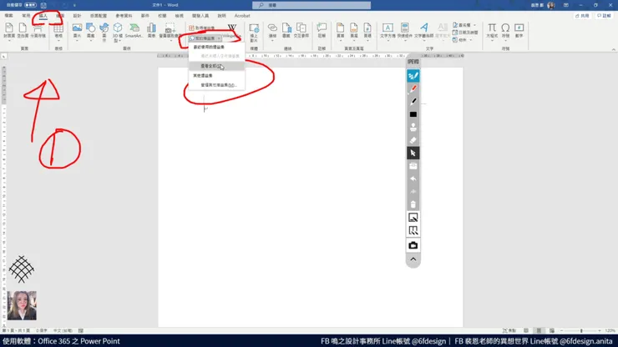Open the Header dropdown
Screen dimensions: 618x347
pos(340,31)
